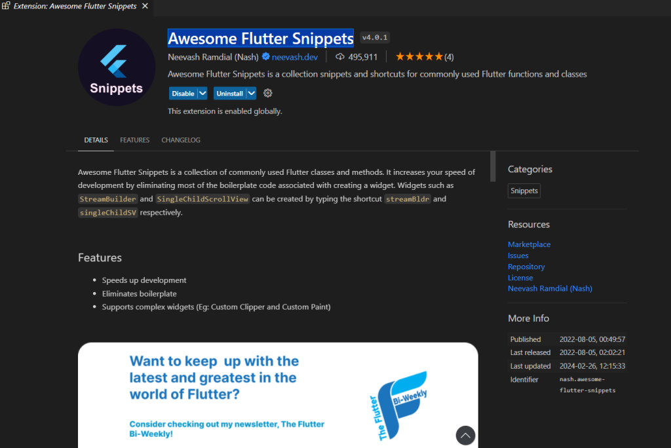671x448 pixels.
Task: Open the extension settings gear icon
Action: pyautogui.click(x=268, y=93)
